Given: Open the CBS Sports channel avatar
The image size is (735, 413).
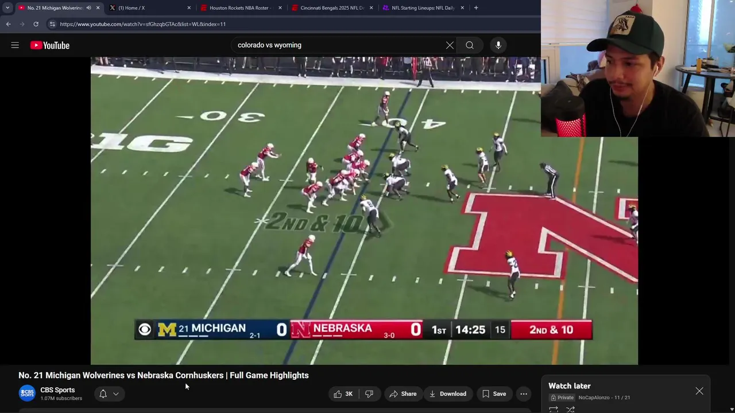Looking at the screenshot, I should click(27, 393).
